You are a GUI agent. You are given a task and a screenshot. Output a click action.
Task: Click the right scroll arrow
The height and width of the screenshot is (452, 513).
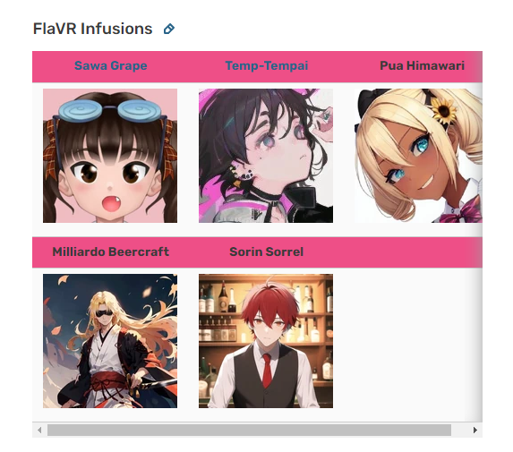click(475, 431)
